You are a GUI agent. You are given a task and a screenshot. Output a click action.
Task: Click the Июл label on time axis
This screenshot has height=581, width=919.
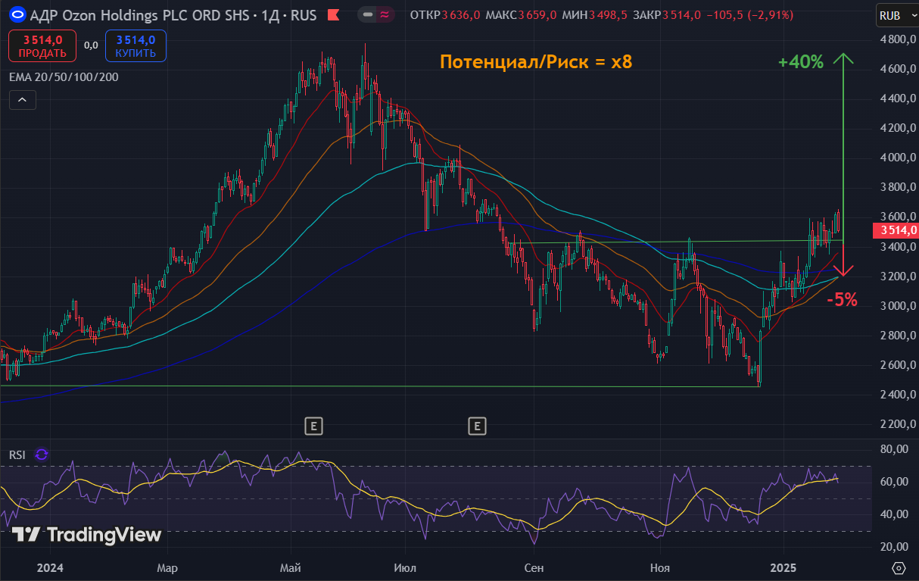(x=405, y=567)
